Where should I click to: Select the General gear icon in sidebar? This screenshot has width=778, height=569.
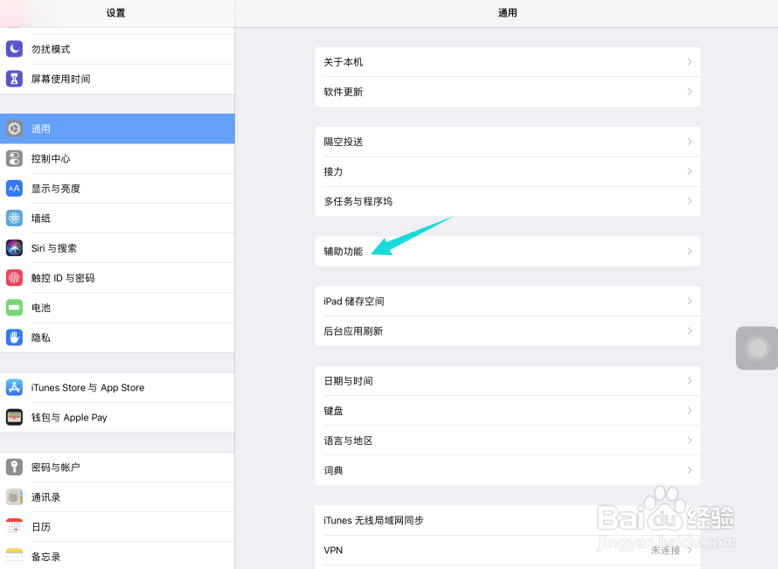coord(14,128)
